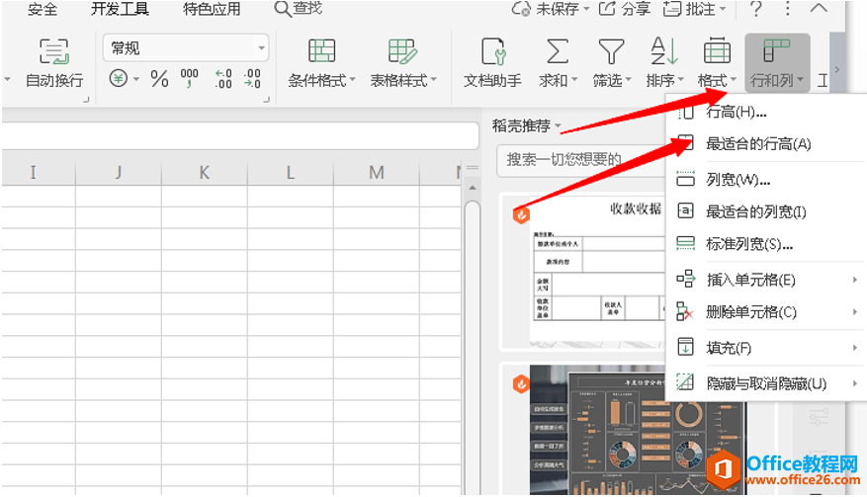This screenshot has width=867, height=497.
Task: Expand 未保存 dropdown arrow
Action: click(586, 10)
